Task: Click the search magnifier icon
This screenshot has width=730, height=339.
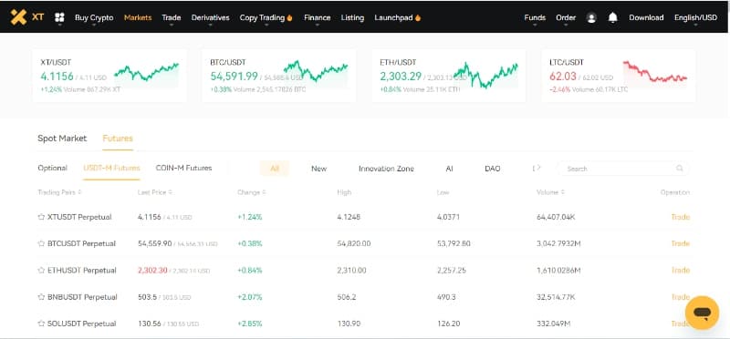Action: 680,169
